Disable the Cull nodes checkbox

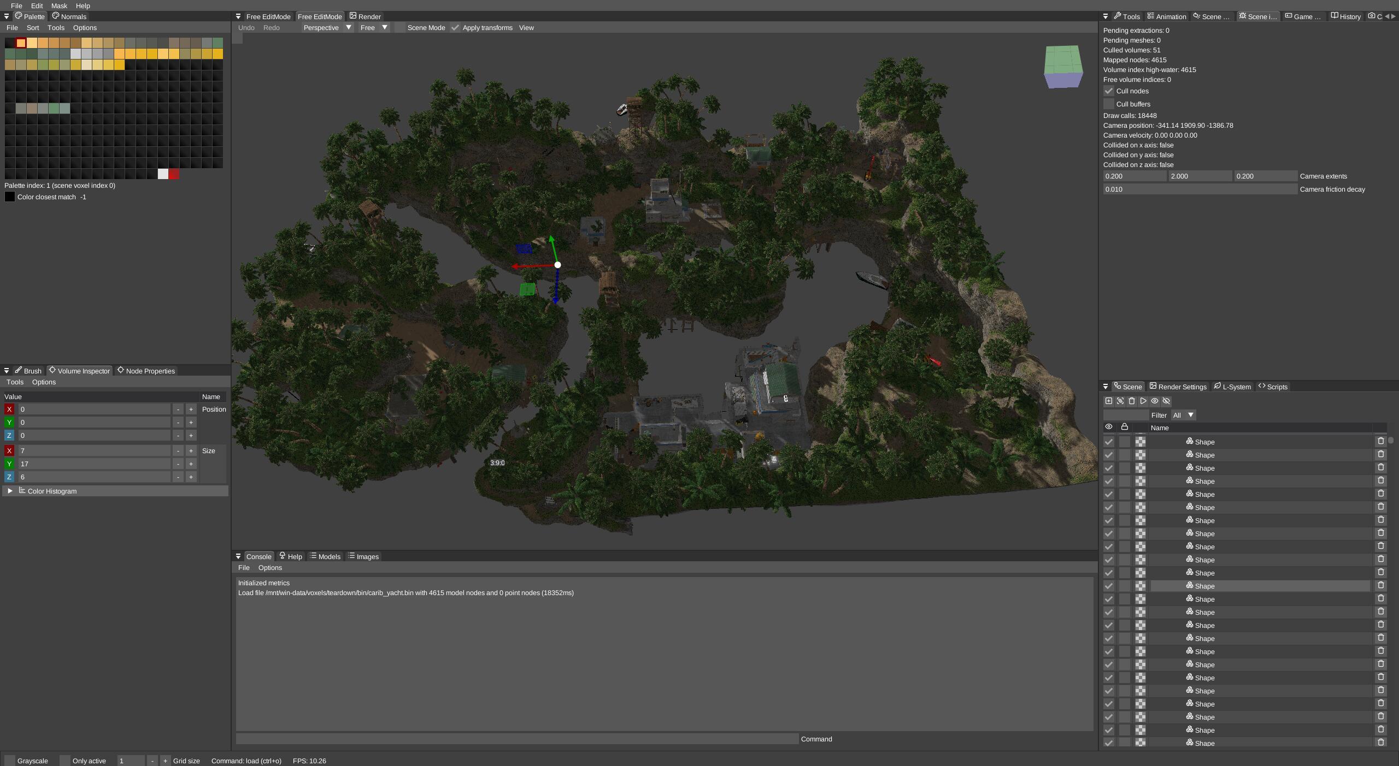1108,91
